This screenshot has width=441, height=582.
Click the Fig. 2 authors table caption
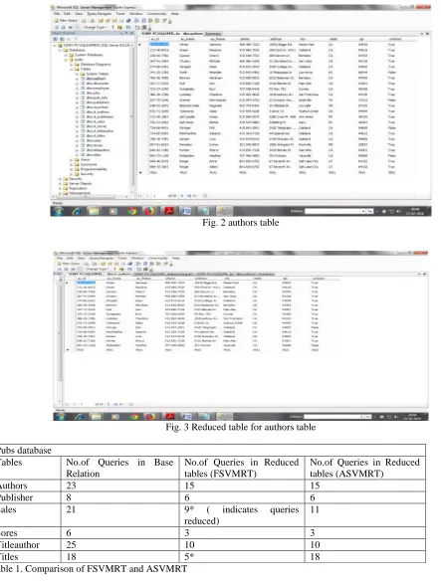[240, 223]
